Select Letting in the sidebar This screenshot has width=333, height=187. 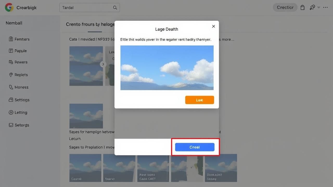[x=21, y=112]
